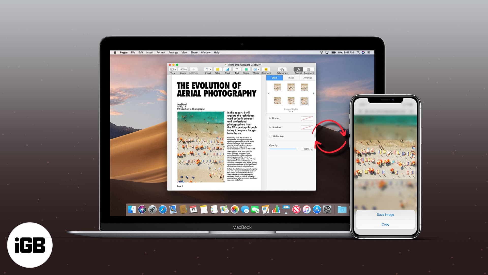Click the Shadow style swatch
Screen dimensions: 488x275
pyautogui.click(x=307, y=127)
